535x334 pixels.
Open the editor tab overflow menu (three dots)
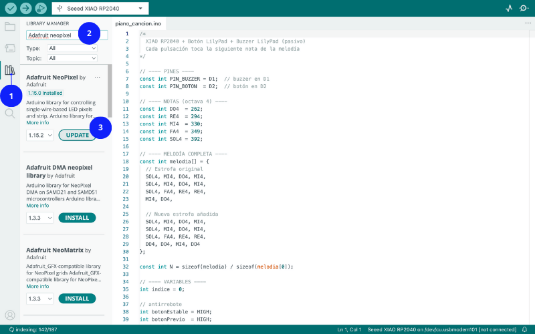click(x=528, y=23)
